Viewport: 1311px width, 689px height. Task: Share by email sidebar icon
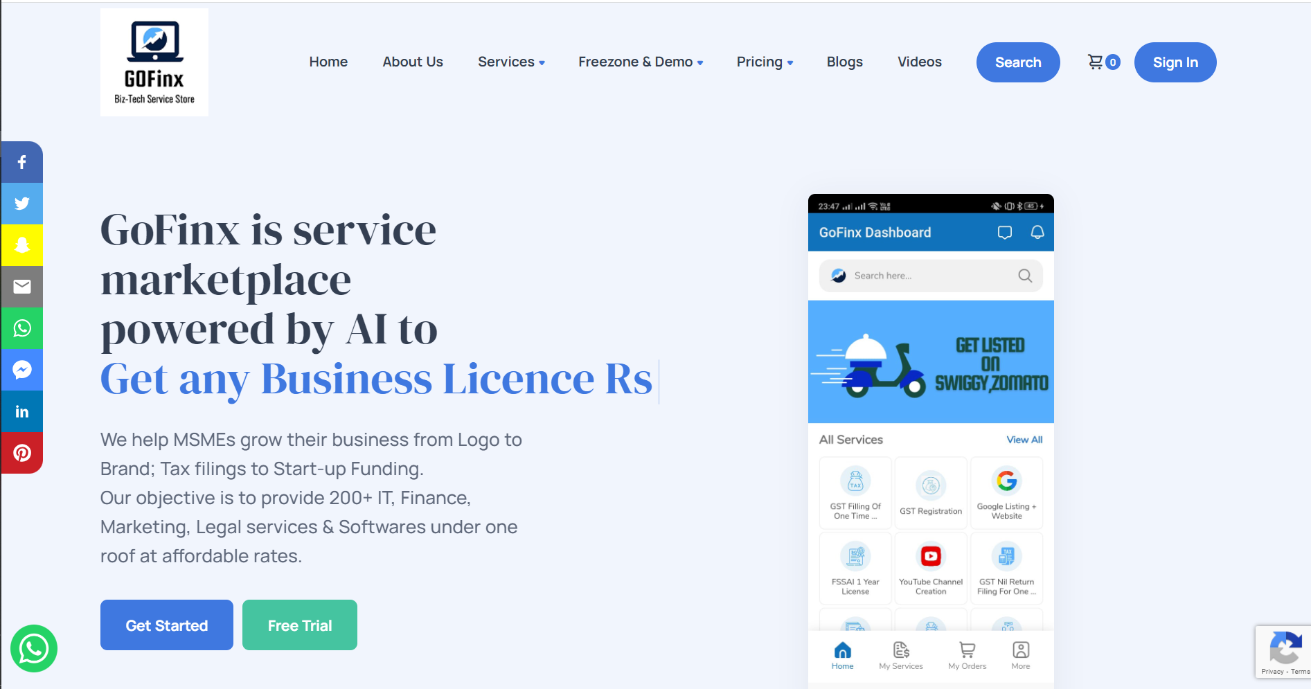pos(22,287)
